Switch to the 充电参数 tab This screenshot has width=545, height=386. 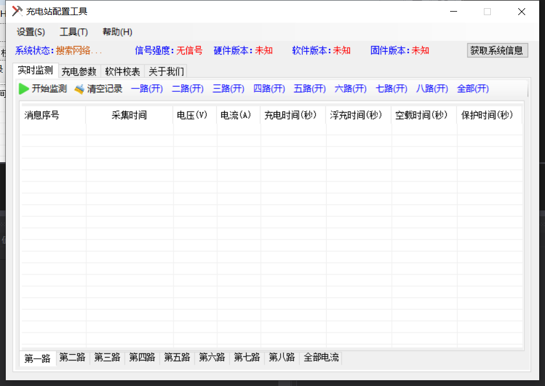point(79,72)
